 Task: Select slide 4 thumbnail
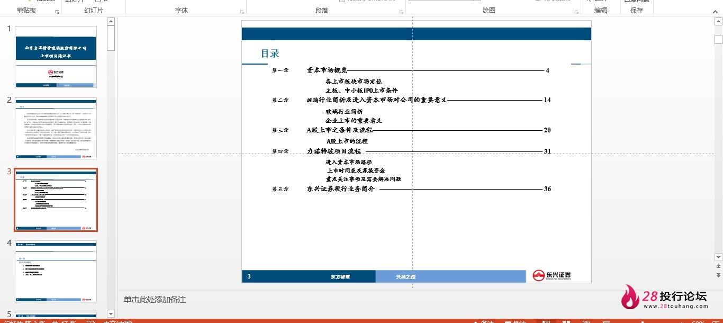coord(56,271)
